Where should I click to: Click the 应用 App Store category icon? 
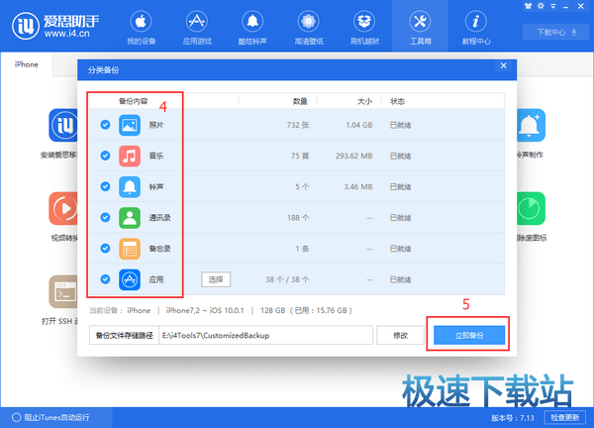[130, 279]
